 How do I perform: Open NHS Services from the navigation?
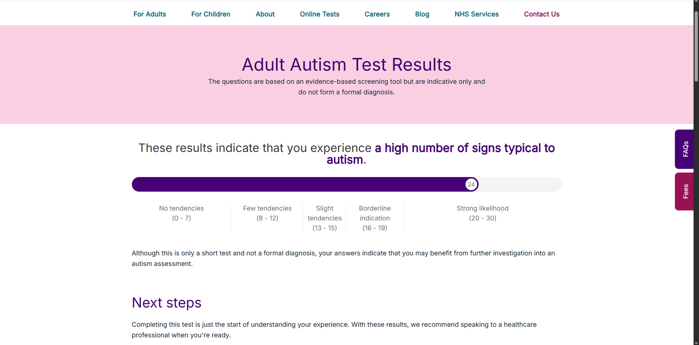pyautogui.click(x=476, y=14)
